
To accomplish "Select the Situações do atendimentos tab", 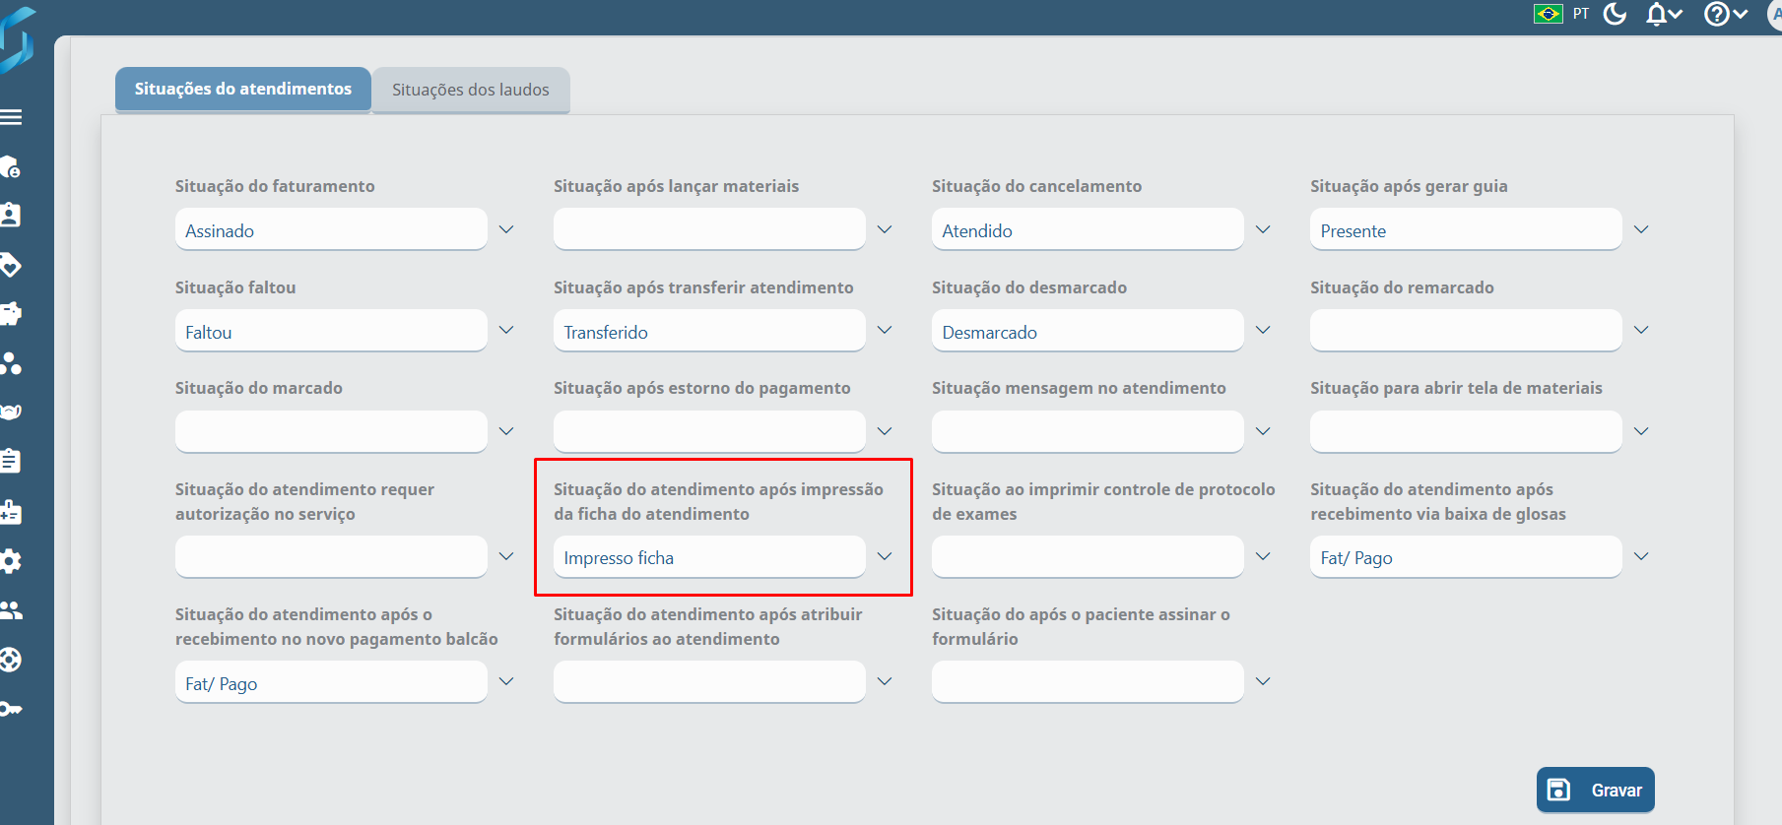I will (x=243, y=89).
